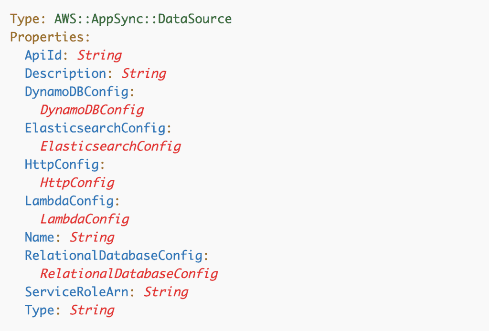Viewport: 489px width, 331px height.
Task: Click the LambdaConfig property key
Action: click(69, 201)
